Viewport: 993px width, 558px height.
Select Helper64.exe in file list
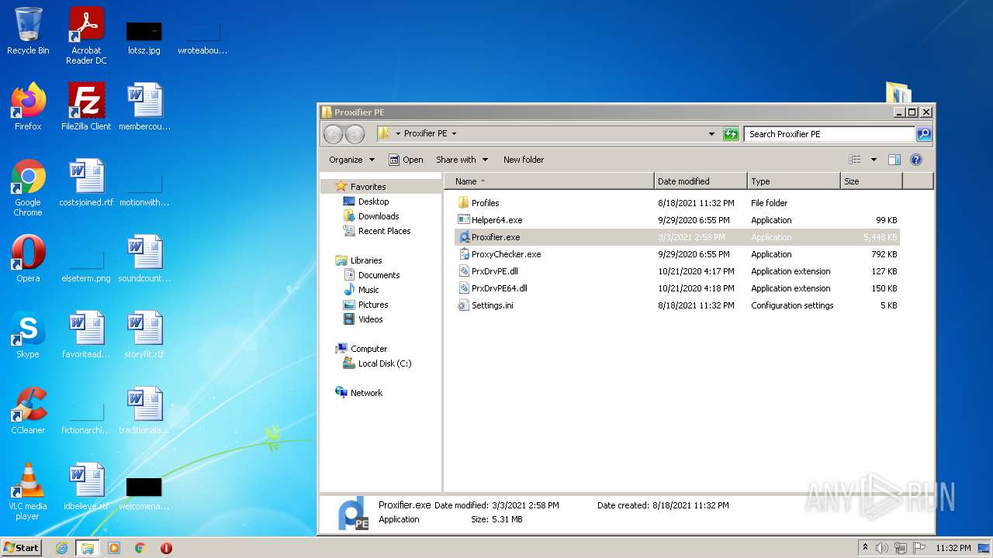[496, 220]
